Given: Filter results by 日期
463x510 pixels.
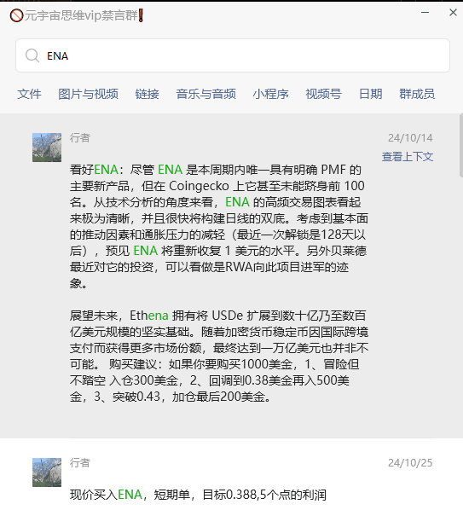Looking at the screenshot, I should click(370, 94).
